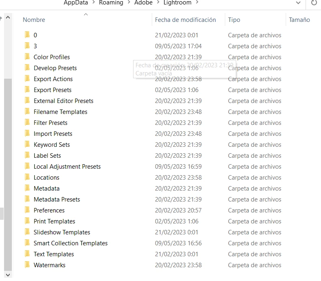Image resolution: width=321 pixels, height=281 pixels.
Task: Open the folder icon named 0
Action: [27, 35]
